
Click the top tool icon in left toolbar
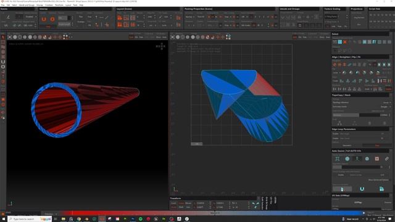click(x=3, y=37)
